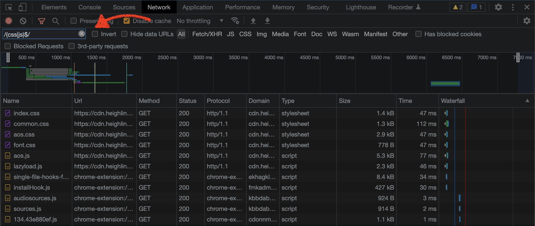Screen dimensions: 535x226
Task: Open the No throttling dropdown
Action: [200, 21]
